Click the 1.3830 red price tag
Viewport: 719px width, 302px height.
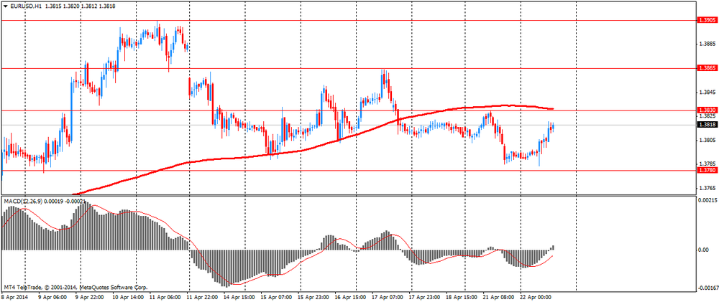[x=707, y=110]
